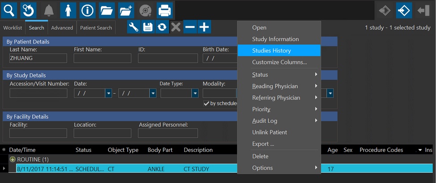This screenshot has height=183, width=436.
Task: Click the wrench settings icon
Action: click(x=134, y=27)
